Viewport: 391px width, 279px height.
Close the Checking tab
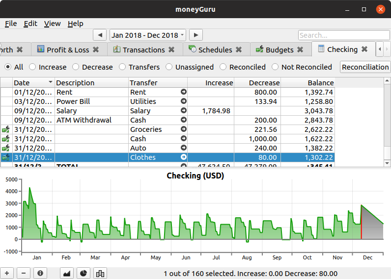tap(364, 49)
